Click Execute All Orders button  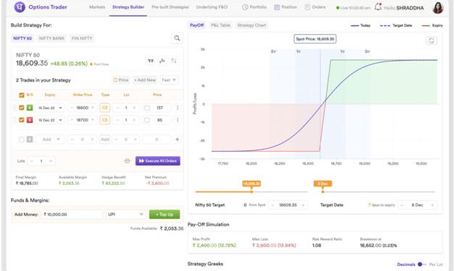pos(158,161)
